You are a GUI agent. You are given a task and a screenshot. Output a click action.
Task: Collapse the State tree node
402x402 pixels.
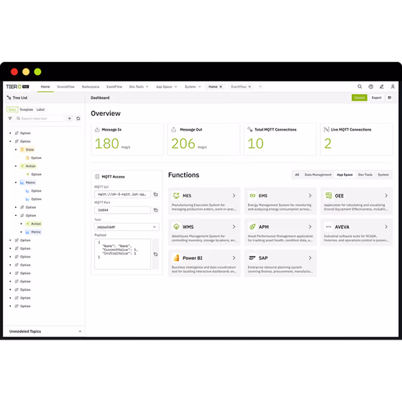click(16, 149)
